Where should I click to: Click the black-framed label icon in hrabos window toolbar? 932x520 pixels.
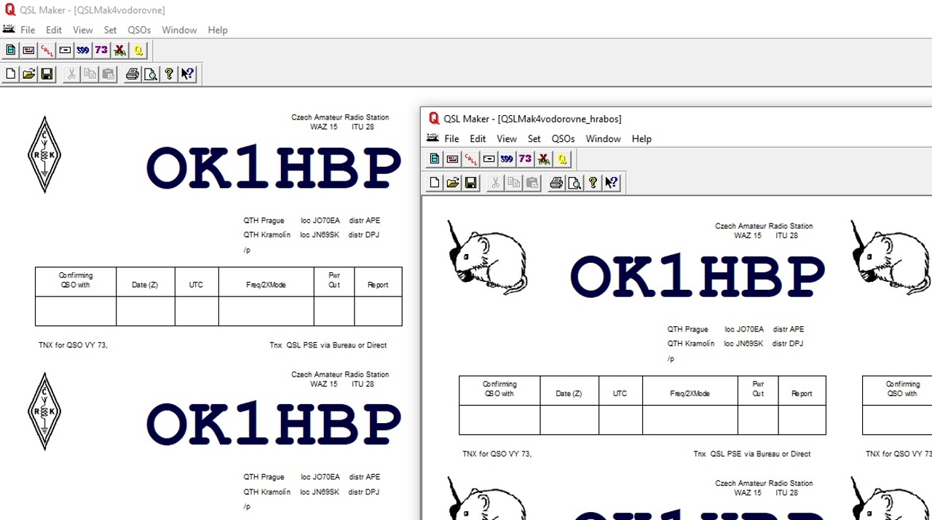point(489,159)
